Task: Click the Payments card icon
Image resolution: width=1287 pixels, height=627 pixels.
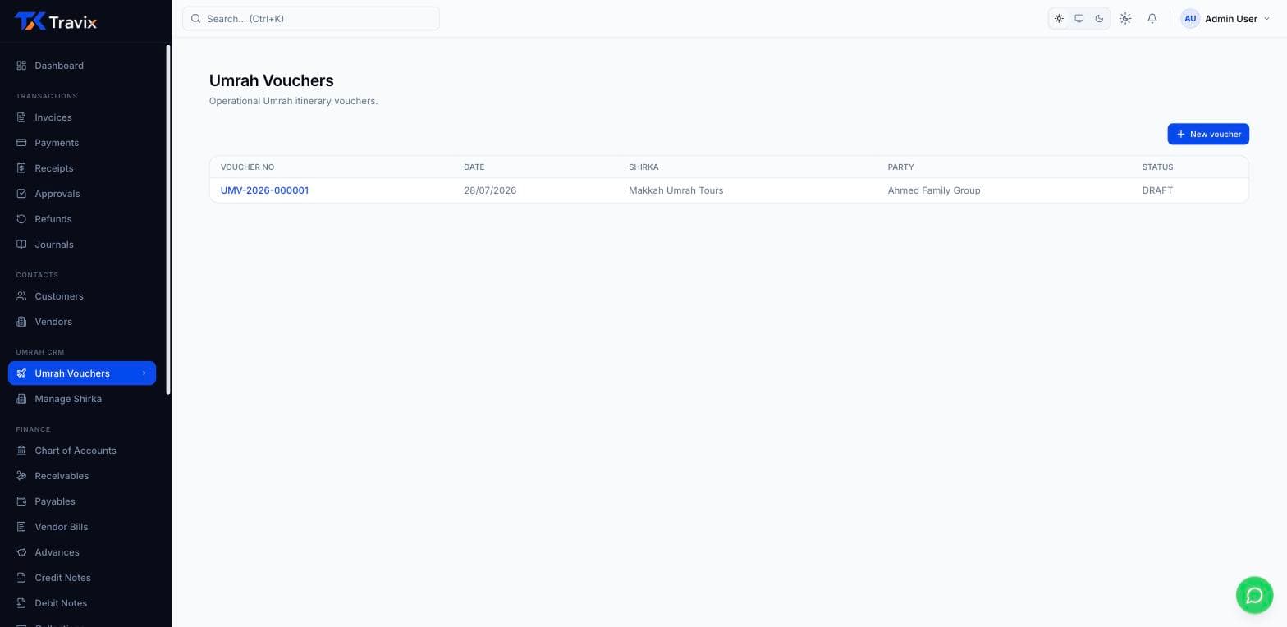Action: point(21,143)
